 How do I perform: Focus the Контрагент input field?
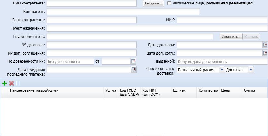tap(123, 12)
